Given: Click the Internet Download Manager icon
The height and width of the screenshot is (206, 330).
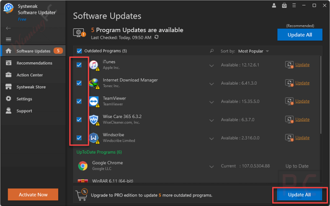Looking at the screenshot, I should 94,83.
